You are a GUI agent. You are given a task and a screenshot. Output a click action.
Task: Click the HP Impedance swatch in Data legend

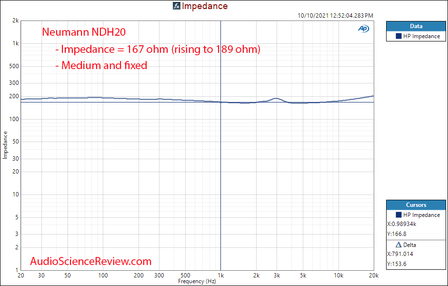pos(398,36)
